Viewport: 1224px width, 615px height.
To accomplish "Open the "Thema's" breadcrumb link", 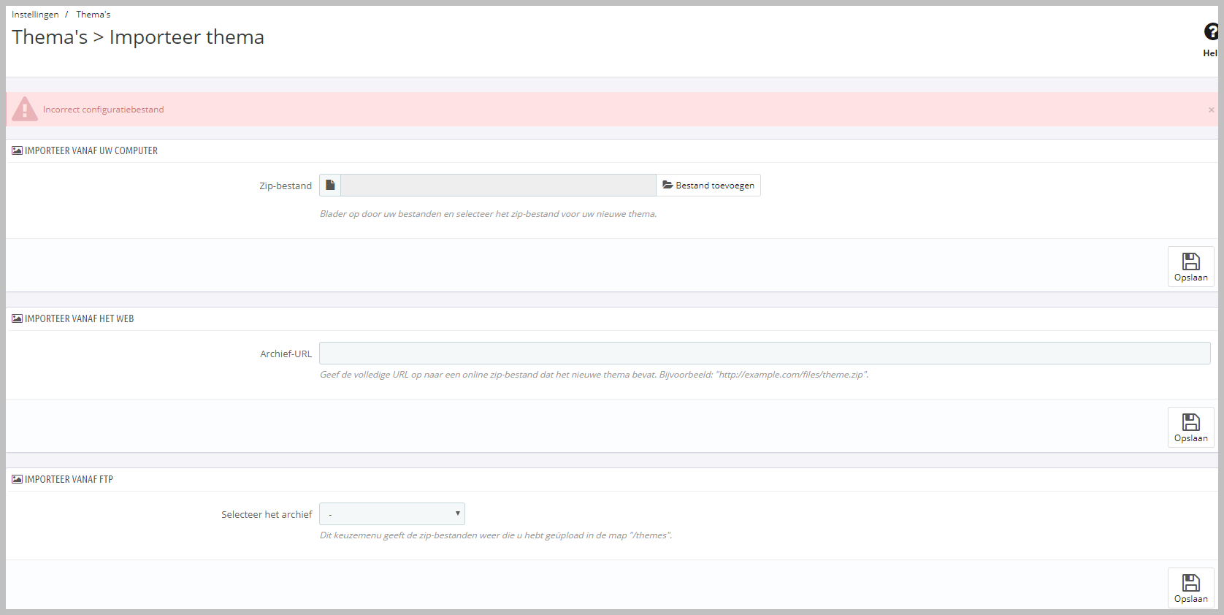I will pos(93,15).
